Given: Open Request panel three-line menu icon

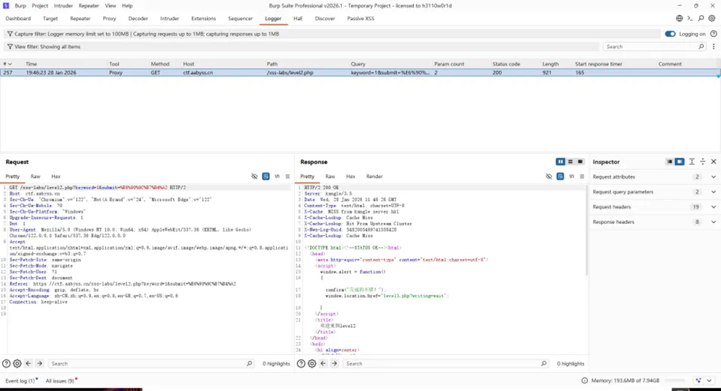Looking at the screenshot, I should point(287,176).
